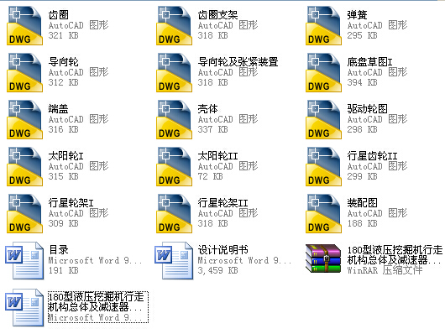Click the WinRAR 压缩文件 type label
The height and width of the screenshot is (334, 445).
pos(385,270)
